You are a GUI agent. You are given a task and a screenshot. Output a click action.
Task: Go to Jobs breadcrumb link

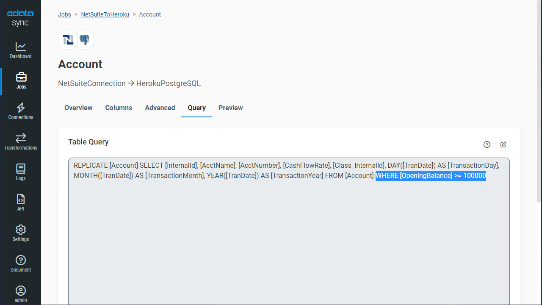(x=64, y=14)
